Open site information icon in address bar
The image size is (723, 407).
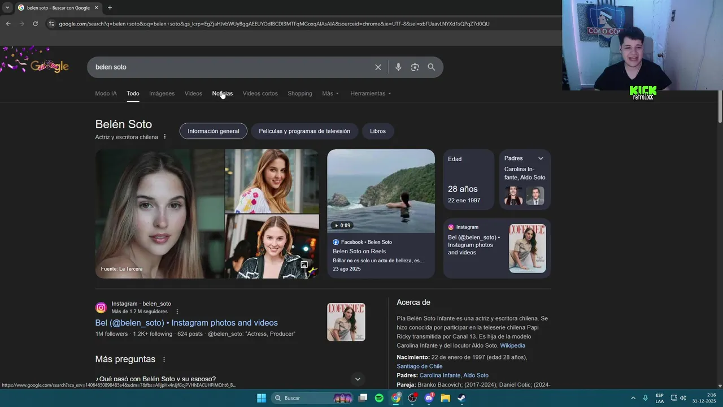coord(51,24)
